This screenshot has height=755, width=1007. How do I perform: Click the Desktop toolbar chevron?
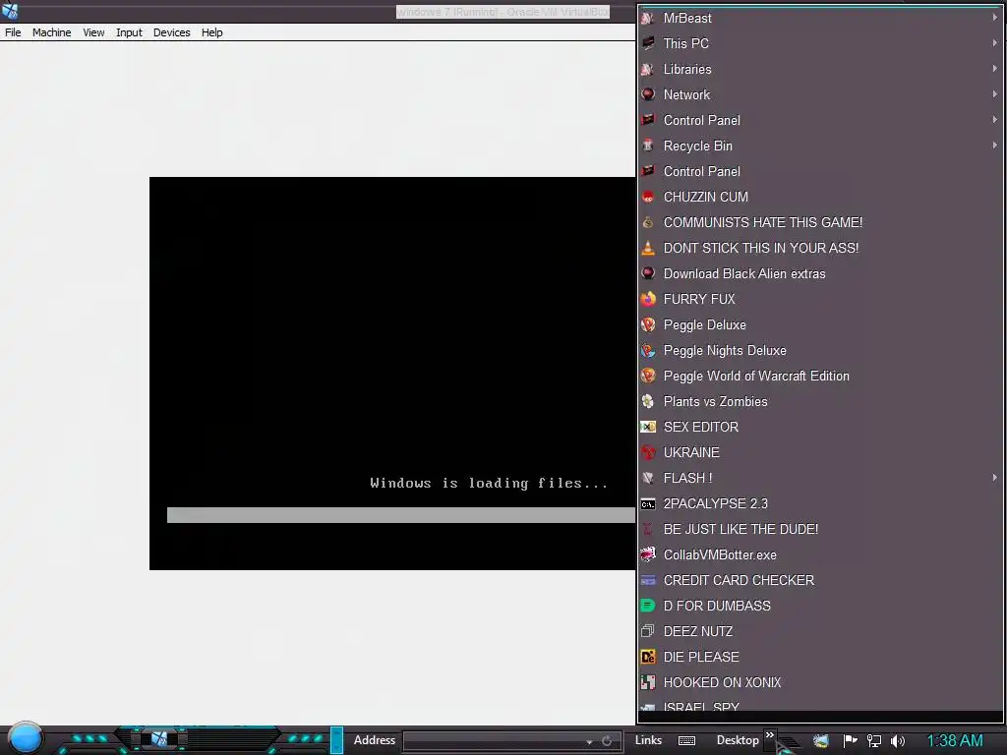(770, 735)
